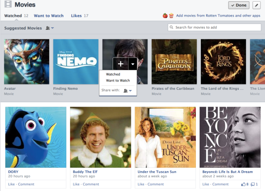
Task: Click the Rotten Tomatoes tomato icon
Action: [x=165, y=16]
